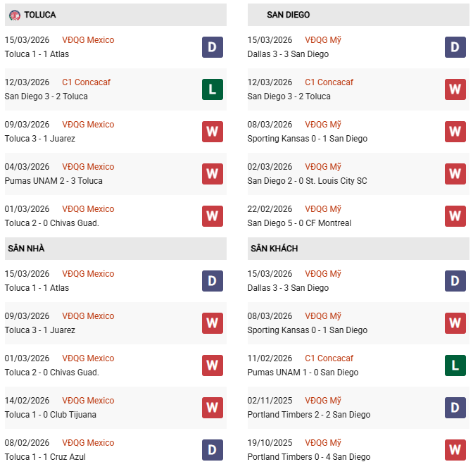
Task: Click the win badge for Pumas UNAM 2-3 Toluca
Action: [x=213, y=174]
